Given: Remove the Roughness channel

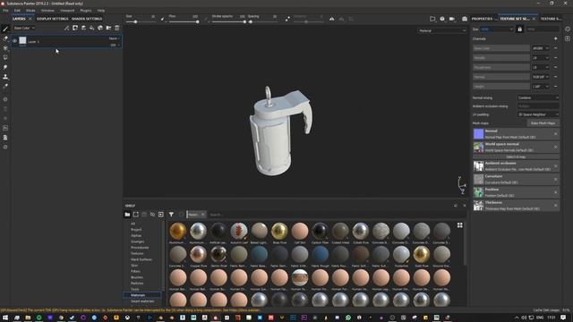Looking at the screenshot, I should pos(555,67).
